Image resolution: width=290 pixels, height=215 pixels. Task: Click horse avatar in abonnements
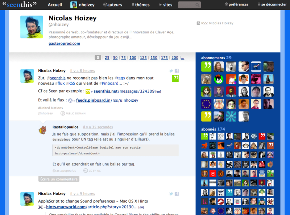click(x=256, y=66)
